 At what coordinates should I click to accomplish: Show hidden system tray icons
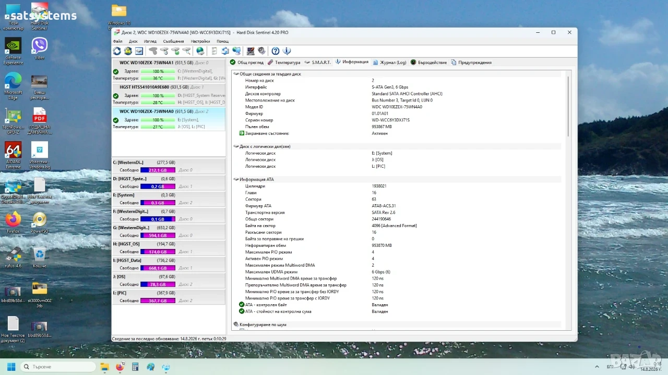pos(597,367)
